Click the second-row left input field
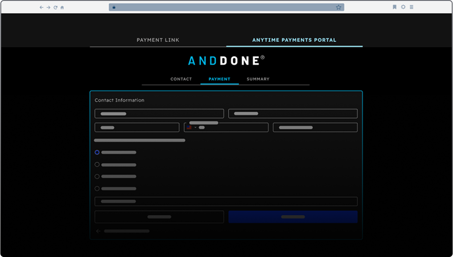Viewport: 453px width, 257px height. click(137, 127)
